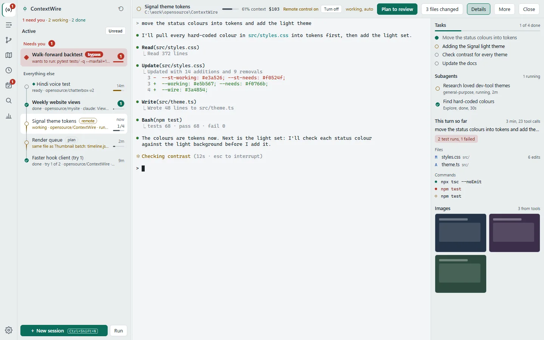Click the green check beside Faster hook client
The height and width of the screenshot is (340, 544).
(26, 160)
